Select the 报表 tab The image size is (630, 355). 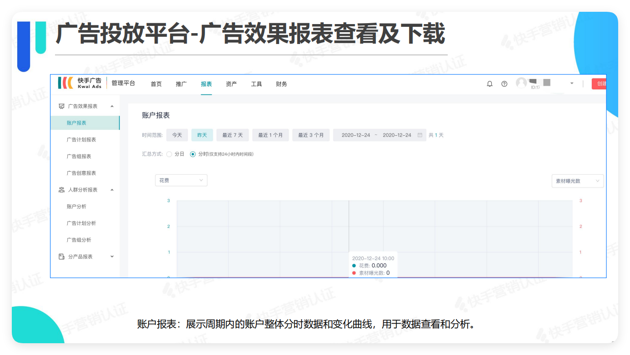tap(206, 84)
